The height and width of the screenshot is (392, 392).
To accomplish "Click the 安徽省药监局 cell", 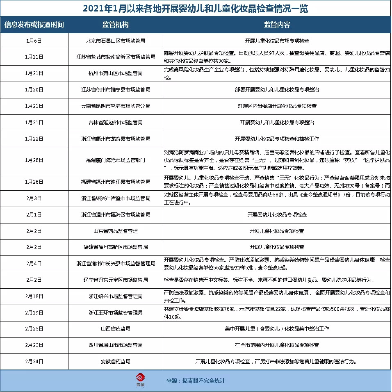I will click(116, 362).
